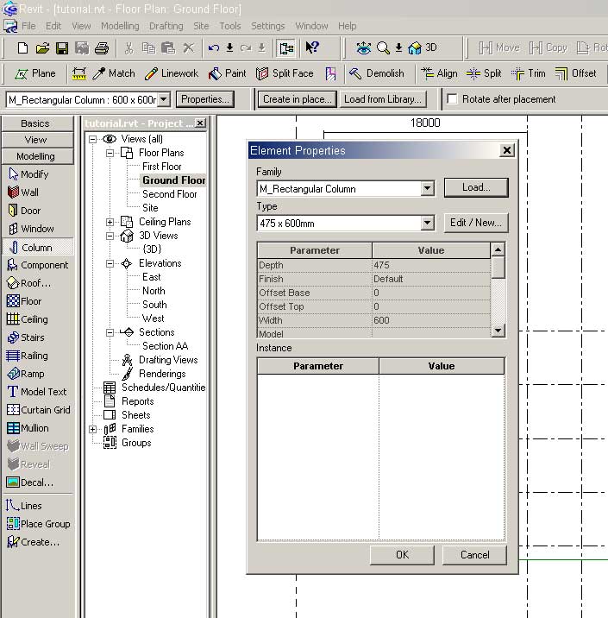Image resolution: width=608 pixels, height=618 pixels.
Task: Click the Load... button
Action: coord(476,187)
